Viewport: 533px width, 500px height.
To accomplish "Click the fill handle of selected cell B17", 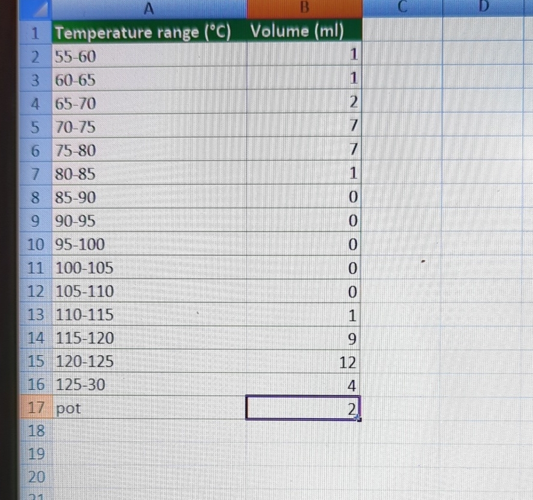I will click(359, 421).
